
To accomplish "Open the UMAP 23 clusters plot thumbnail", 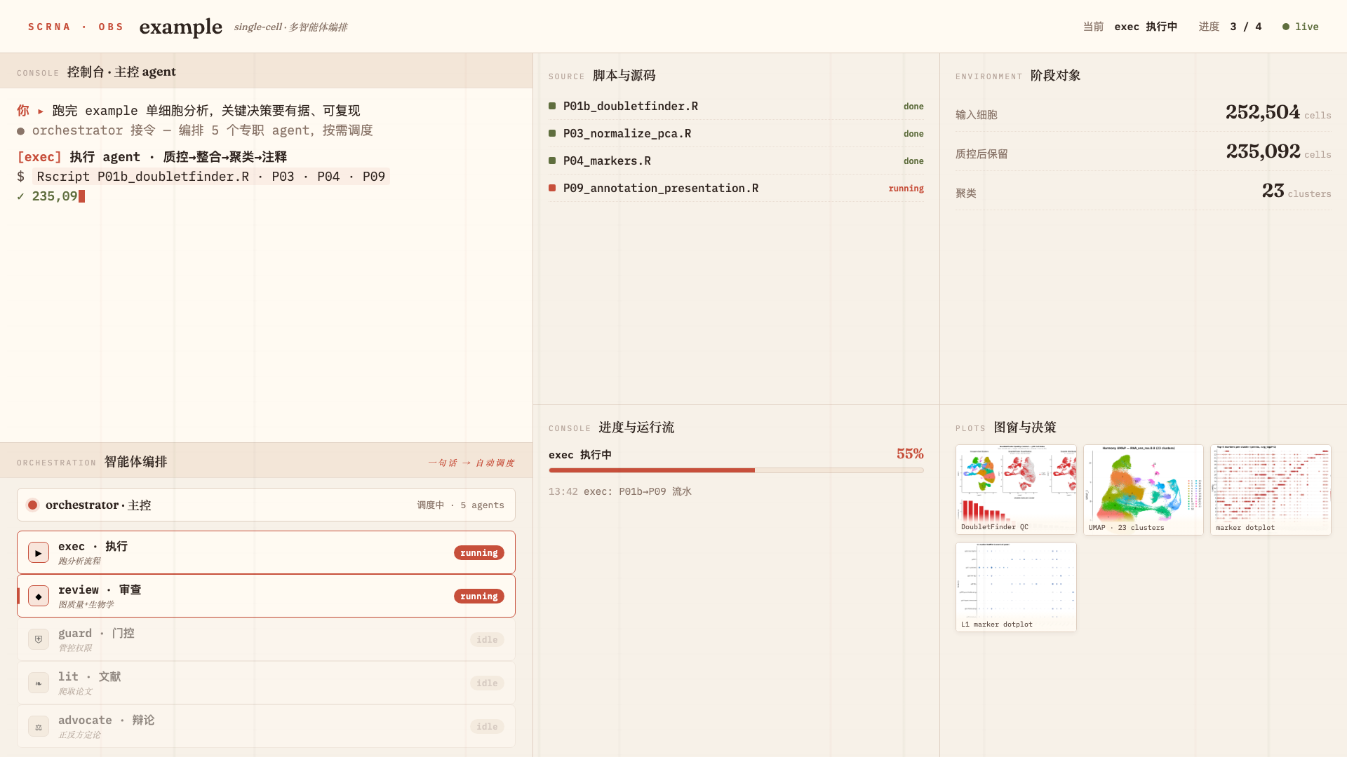I will click(1143, 489).
